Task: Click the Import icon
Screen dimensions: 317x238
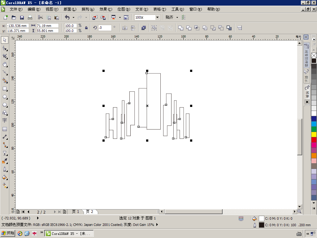Action: click(x=95, y=17)
